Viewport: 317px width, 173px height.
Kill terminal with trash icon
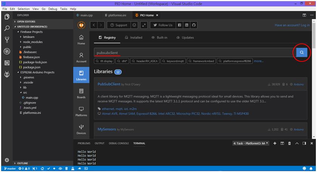[x=289, y=143]
